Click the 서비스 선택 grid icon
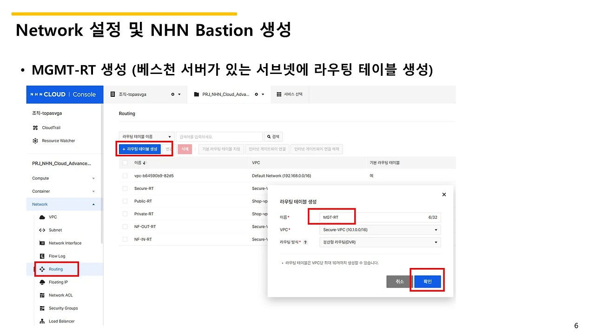This screenshot has width=595, height=335. [279, 94]
